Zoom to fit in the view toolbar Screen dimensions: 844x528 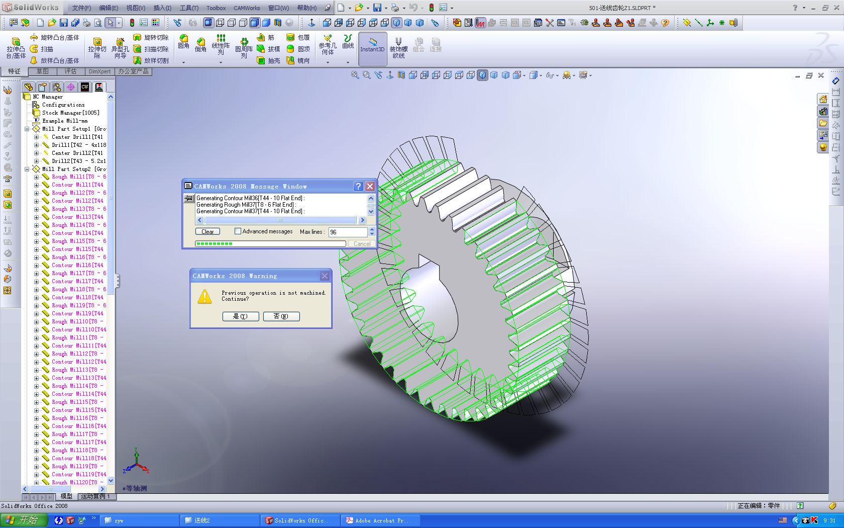click(x=355, y=75)
